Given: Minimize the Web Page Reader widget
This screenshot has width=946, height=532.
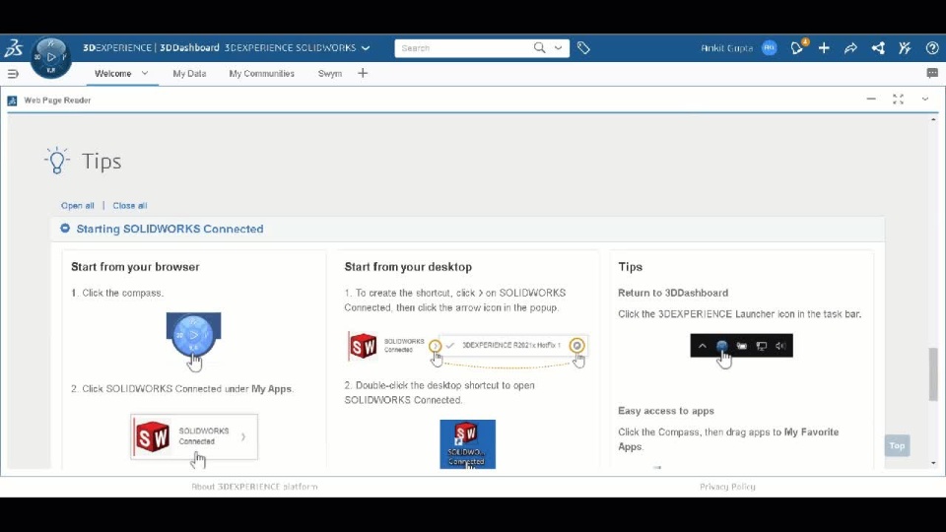Looking at the screenshot, I should (871, 99).
